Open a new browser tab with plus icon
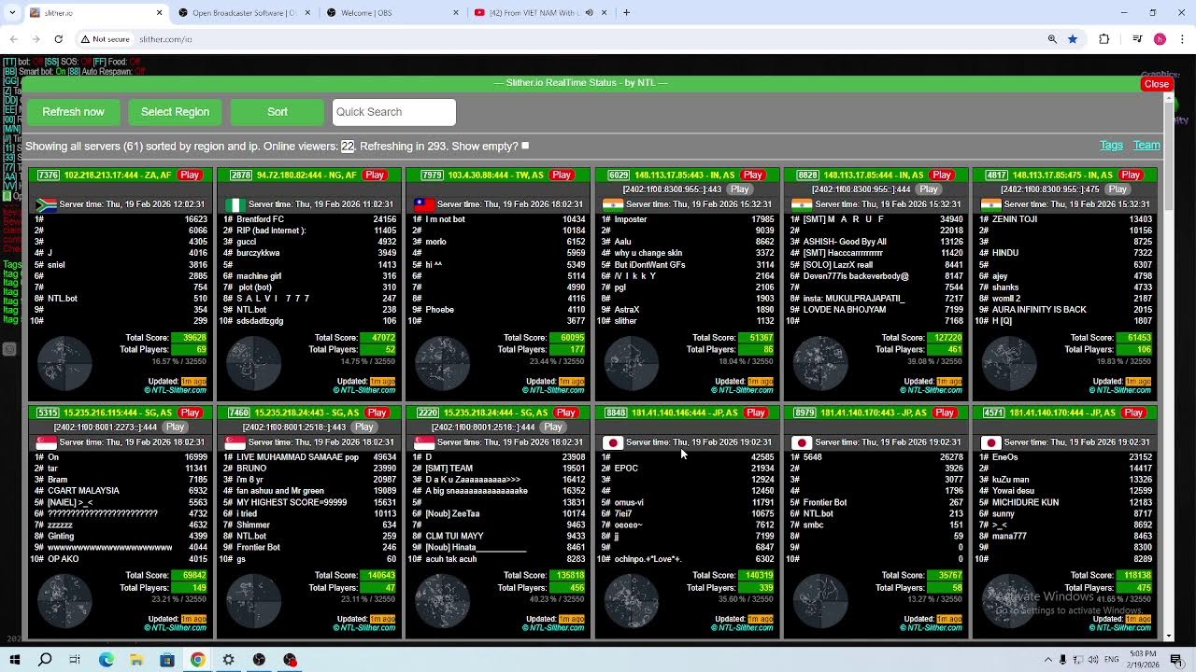1196x672 pixels. coord(626,13)
